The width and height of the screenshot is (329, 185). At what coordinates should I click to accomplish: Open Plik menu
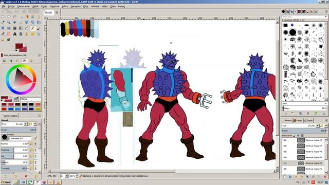click(x=3, y=7)
